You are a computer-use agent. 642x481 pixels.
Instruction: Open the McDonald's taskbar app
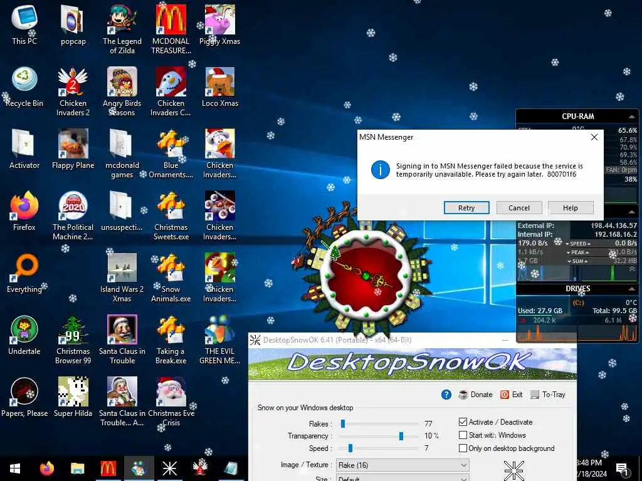(108, 468)
